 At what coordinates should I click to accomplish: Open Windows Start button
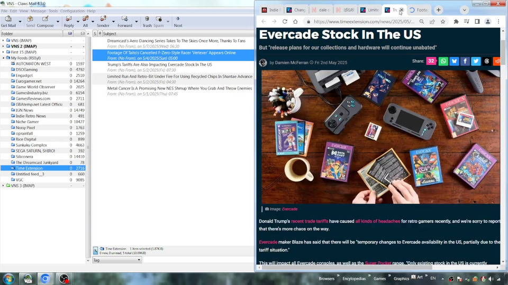pos(8,279)
